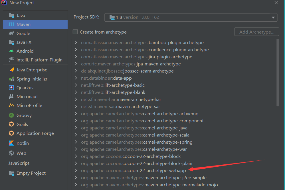285x190 pixels.
Task: Click the Application Forge icon
Action: pos(11,133)
